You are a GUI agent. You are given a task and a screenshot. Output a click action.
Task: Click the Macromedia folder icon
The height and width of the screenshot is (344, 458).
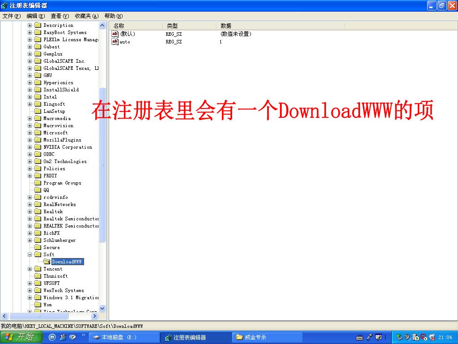[x=38, y=118]
